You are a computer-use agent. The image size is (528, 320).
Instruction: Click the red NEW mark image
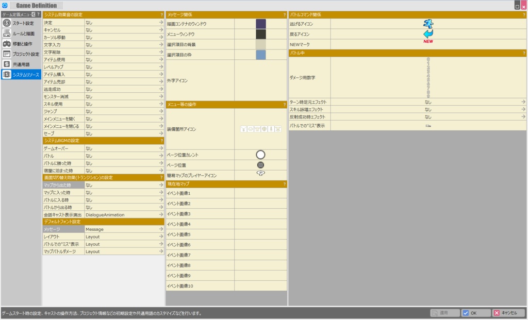(x=428, y=41)
